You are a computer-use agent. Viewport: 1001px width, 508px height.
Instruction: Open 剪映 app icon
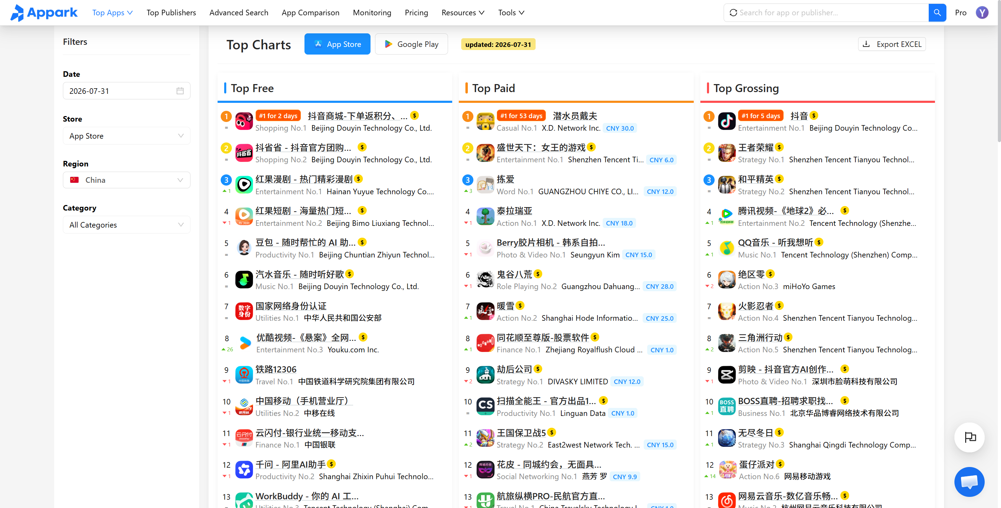coord(727,375)
